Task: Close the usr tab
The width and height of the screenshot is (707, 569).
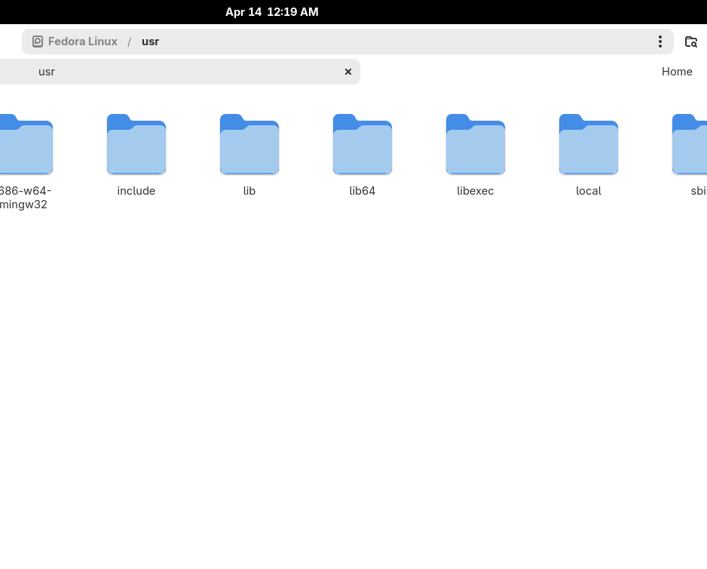Action: [348, 72]
